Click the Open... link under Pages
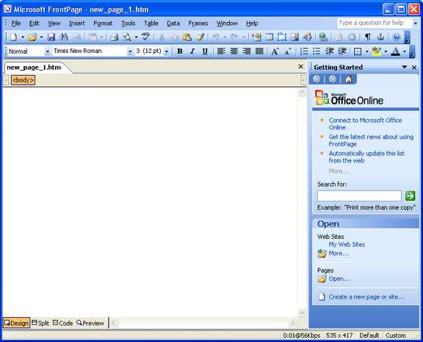The height and width of the screenshot is (342, 423). 339,279
